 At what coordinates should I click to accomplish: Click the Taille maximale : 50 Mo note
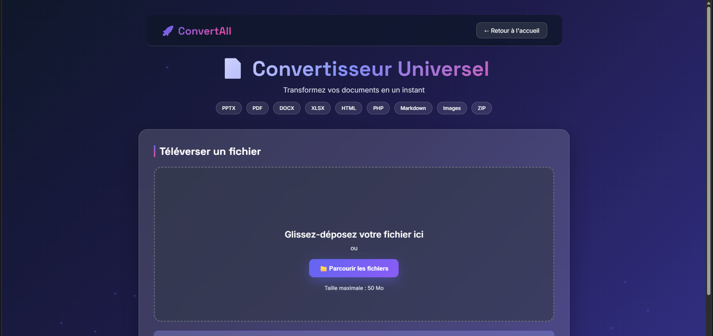point(354,288)
